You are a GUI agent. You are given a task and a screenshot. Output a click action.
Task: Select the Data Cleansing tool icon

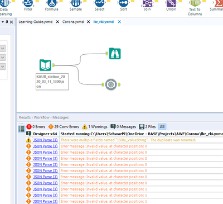[5, 3]
